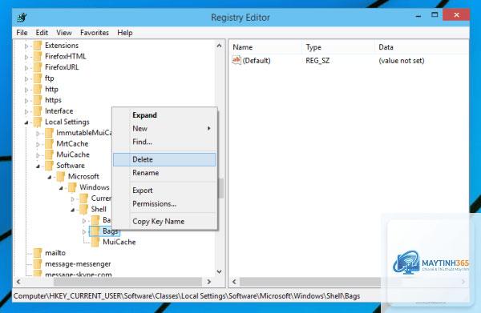The width and height of the screenshot is (481, 313).
Task: Expand the Interface key
Action: pyautogui.click(x=26, y=111)
